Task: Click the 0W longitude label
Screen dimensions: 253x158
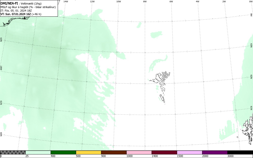Action: [x=251, y=2]
